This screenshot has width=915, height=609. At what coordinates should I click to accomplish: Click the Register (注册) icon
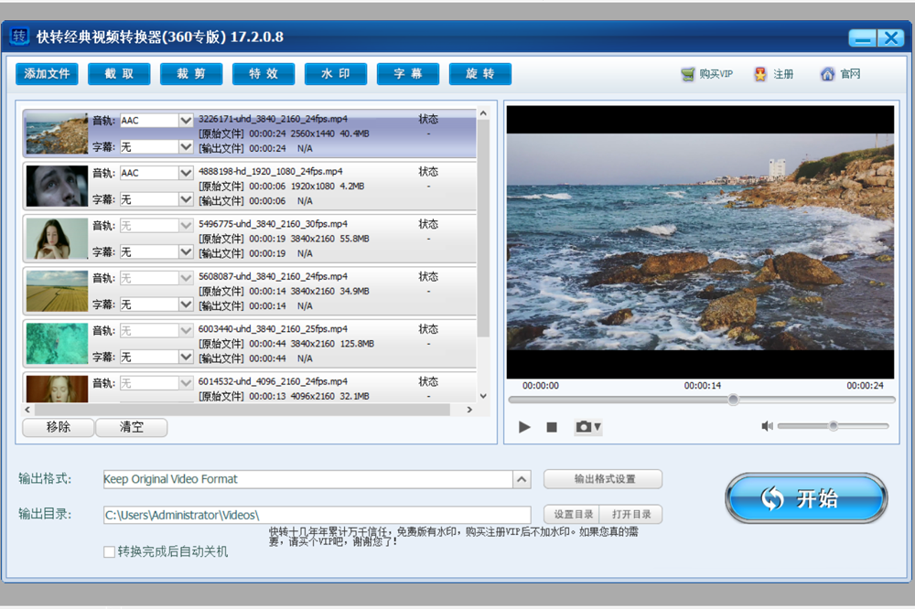click(x=760, y=75)
